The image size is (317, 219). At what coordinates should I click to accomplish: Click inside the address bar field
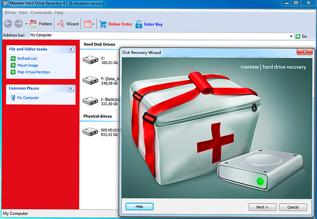pyautogui.click(x=158, y=35)
